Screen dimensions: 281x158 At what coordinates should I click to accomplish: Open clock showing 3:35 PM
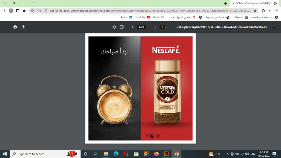pos(264,154)
